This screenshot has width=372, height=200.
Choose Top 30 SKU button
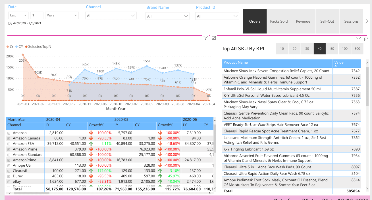[307, 49]
